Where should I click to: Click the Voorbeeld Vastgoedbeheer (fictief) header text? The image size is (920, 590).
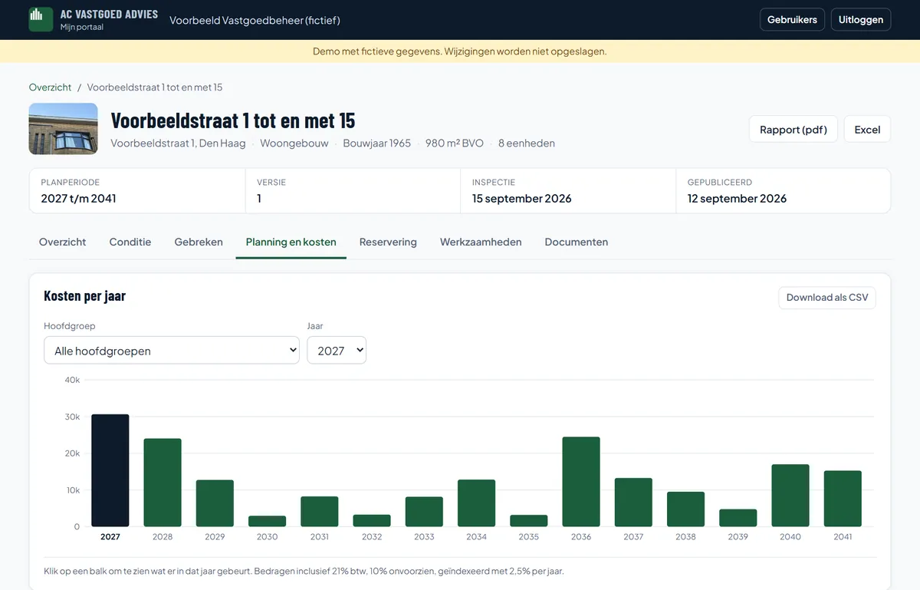(255, 20)
